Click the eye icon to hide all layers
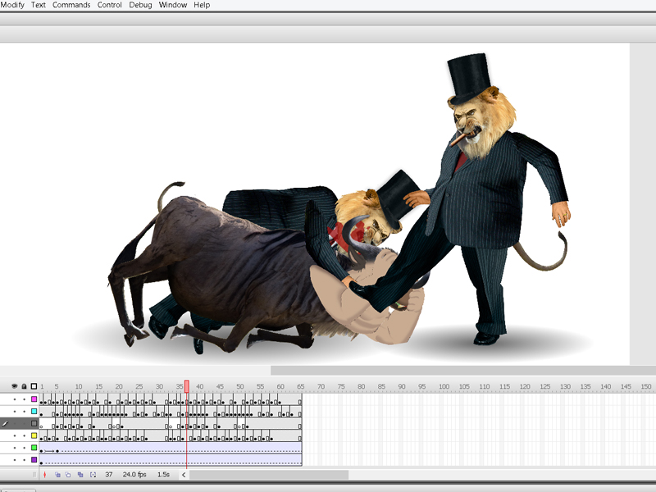Screen dimensions: 656x492 click(x=15, y=386)
